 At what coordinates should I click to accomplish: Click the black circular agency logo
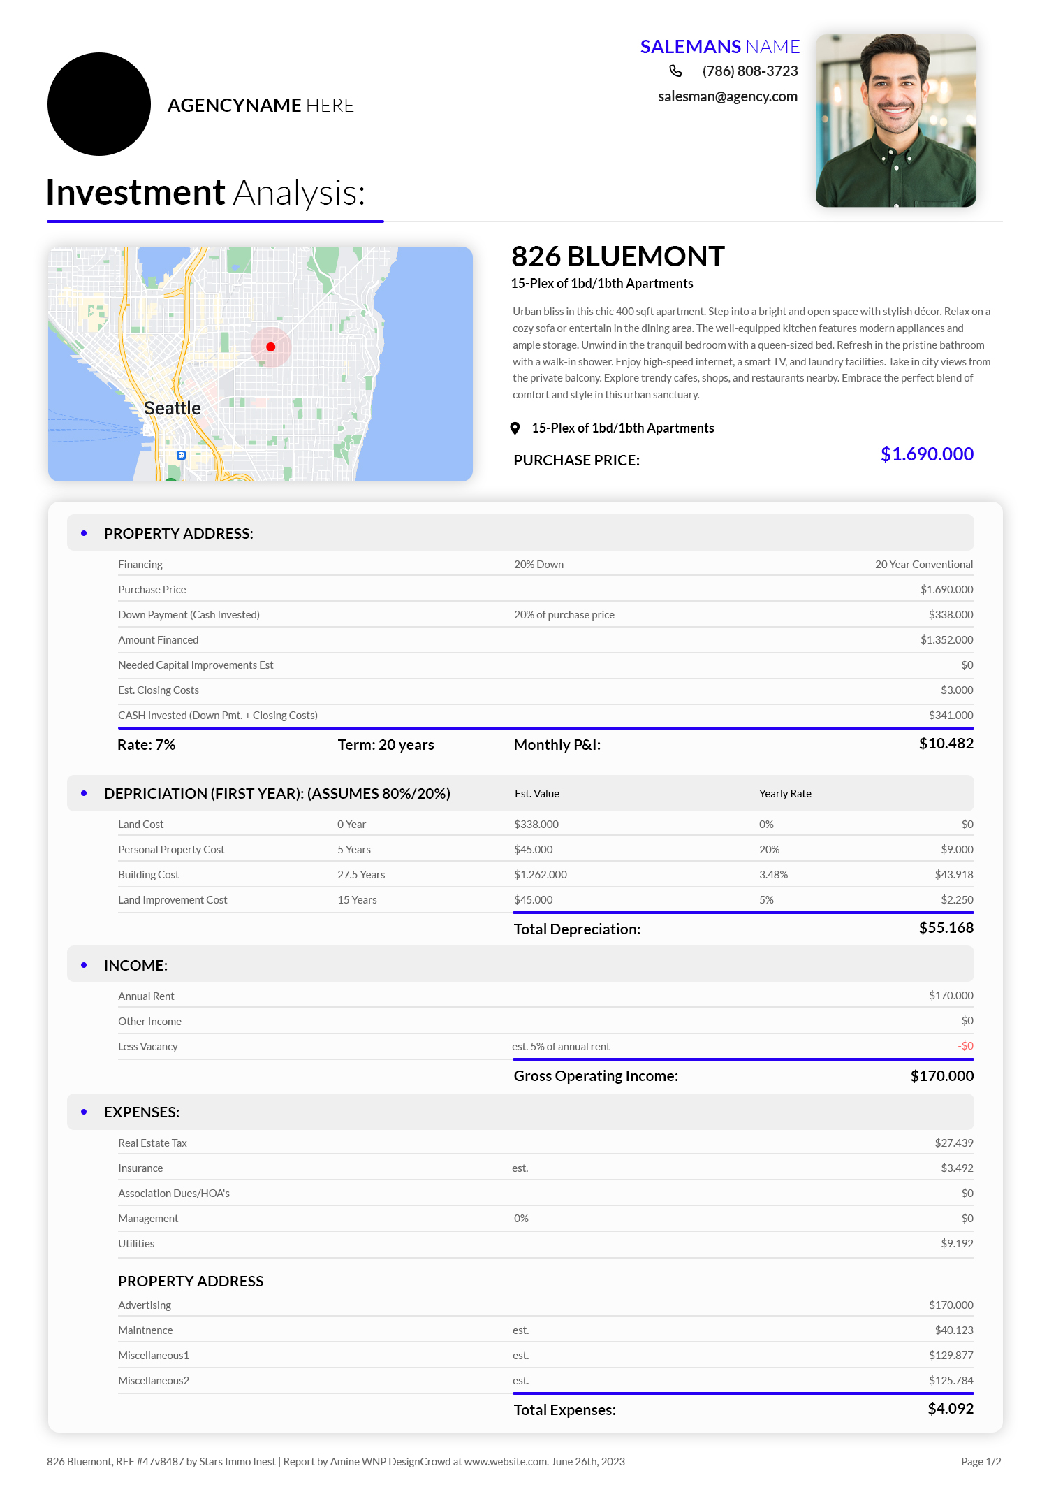(x=99, y=104)
